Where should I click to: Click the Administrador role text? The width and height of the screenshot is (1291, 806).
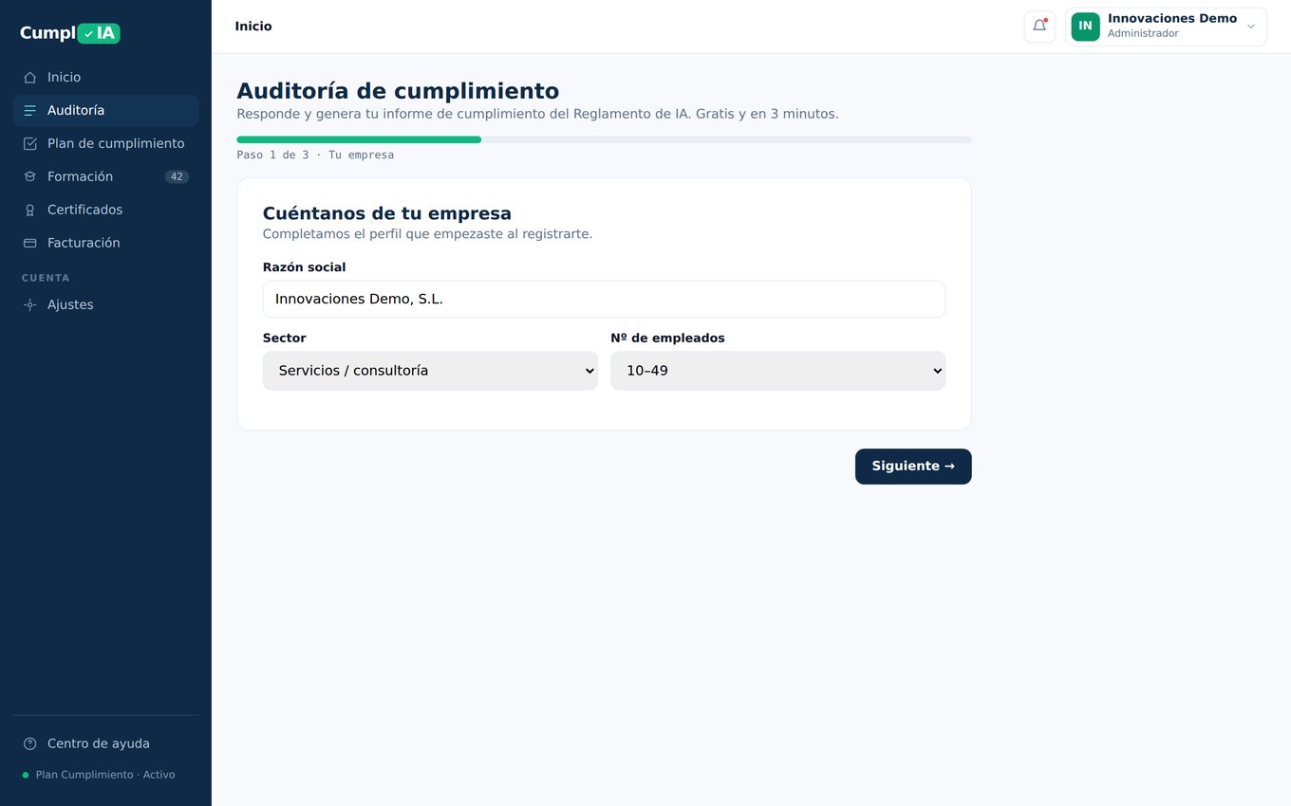[x=1143, y=34]
